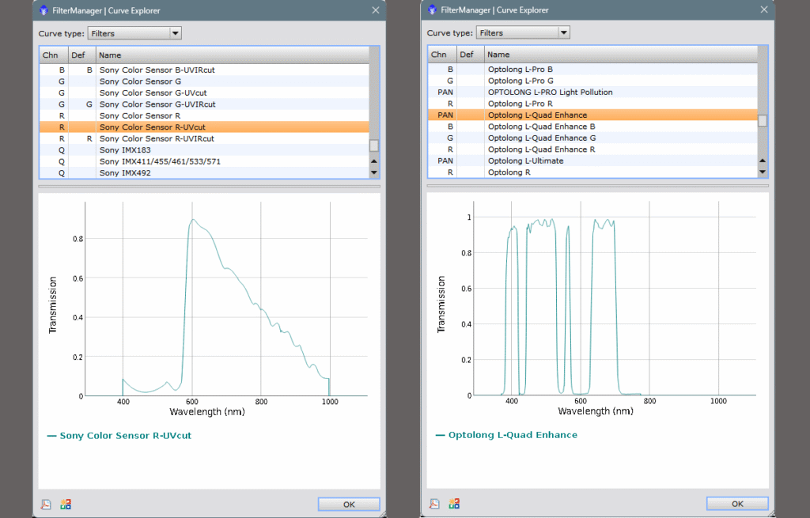810x518 pixels.
Task: Click the scroll down arrow in left filter list
Action: 374,173
